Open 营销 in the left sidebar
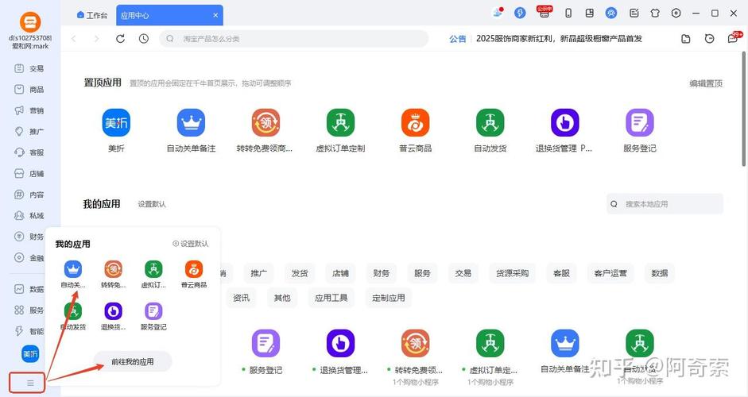748x397 pixels. (x=29, y=110)
